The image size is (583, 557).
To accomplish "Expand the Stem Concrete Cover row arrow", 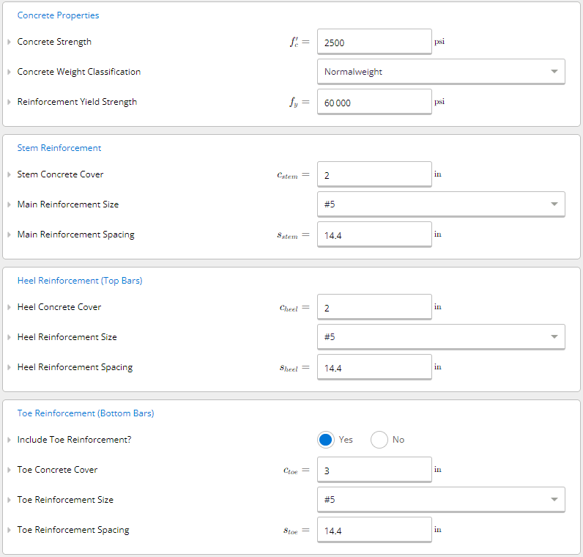I will pyautogui.click(x=9, y=175).
